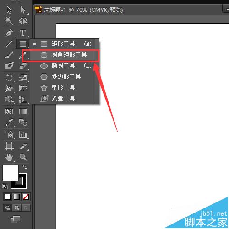Screen dimensions: 229x229
Task: Enable Draw Behind mode
Action: click(16, 208)
